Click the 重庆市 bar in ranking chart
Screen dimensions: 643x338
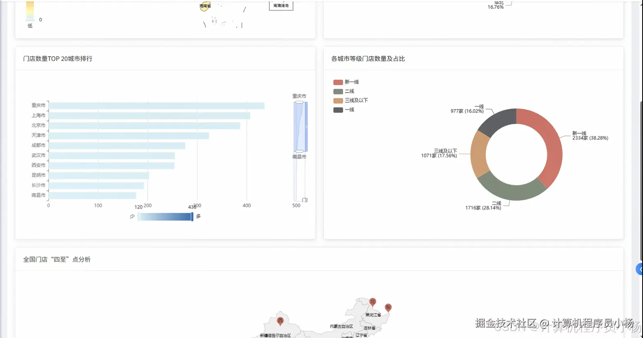156,106
